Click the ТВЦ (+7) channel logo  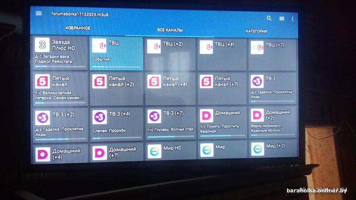(257, 48)
